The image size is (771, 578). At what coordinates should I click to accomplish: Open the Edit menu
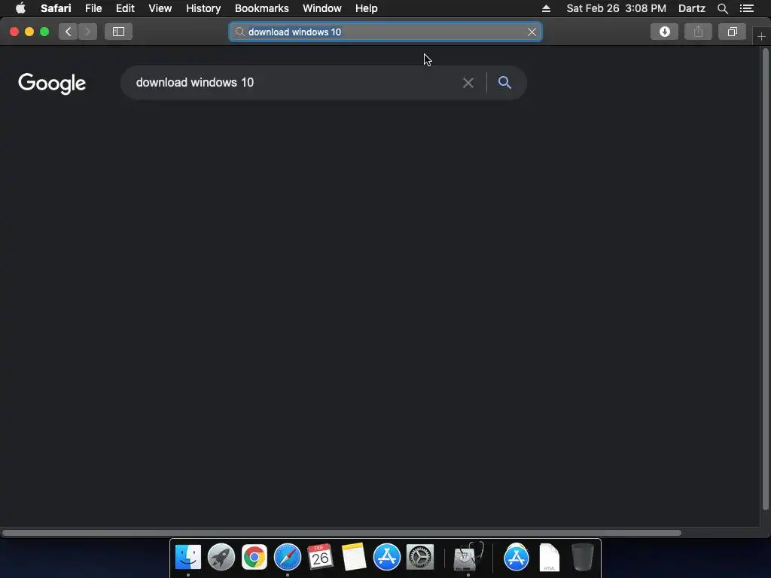[x=125, y=8]
